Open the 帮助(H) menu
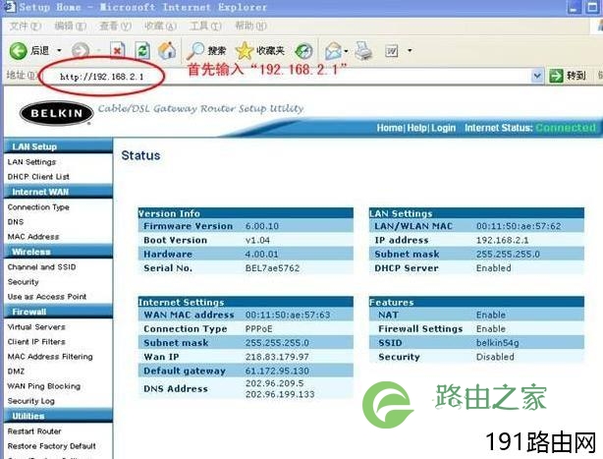The width and height of the screenshot is (603, 459). click(250, 26)
